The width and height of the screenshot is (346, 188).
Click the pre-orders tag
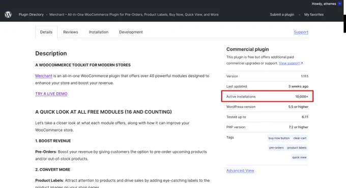click(276, 148)
